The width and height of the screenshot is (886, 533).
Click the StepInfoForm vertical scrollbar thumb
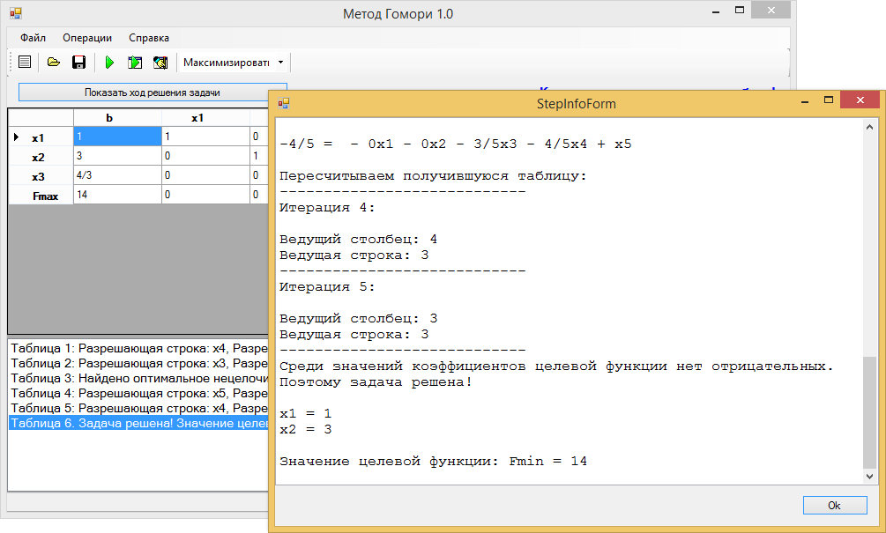tap(869, 412)
